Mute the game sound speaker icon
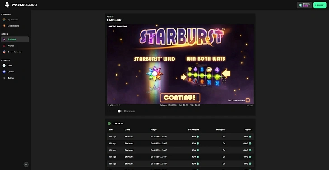 click(x=111, y=105)
